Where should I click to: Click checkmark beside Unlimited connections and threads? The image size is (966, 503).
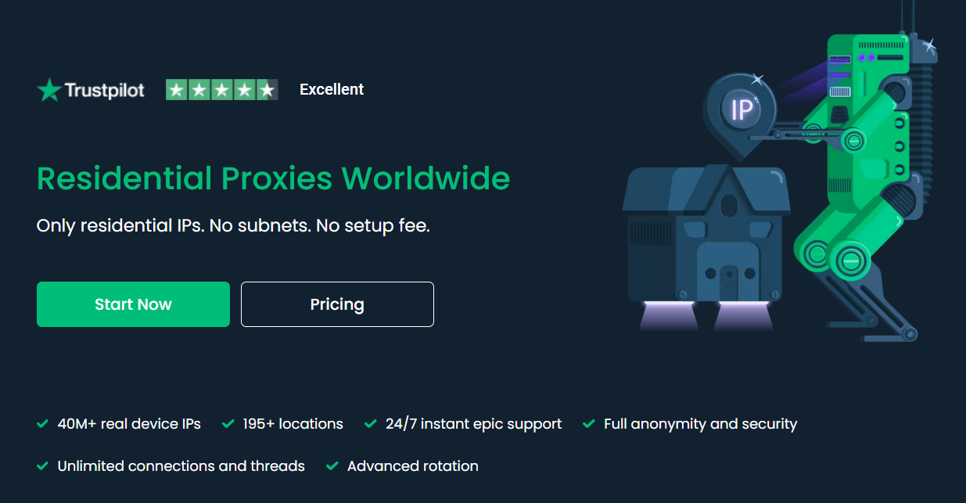(43, 466)
